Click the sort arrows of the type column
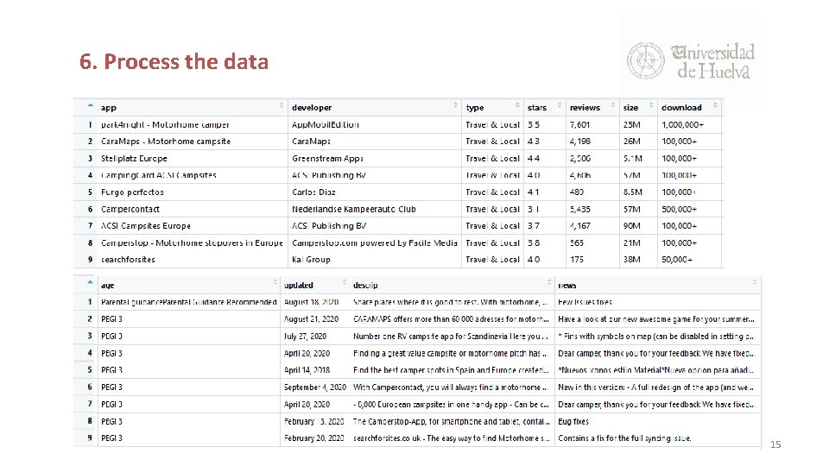This screenshot has width=829, height=466. (x=517, y=105)
